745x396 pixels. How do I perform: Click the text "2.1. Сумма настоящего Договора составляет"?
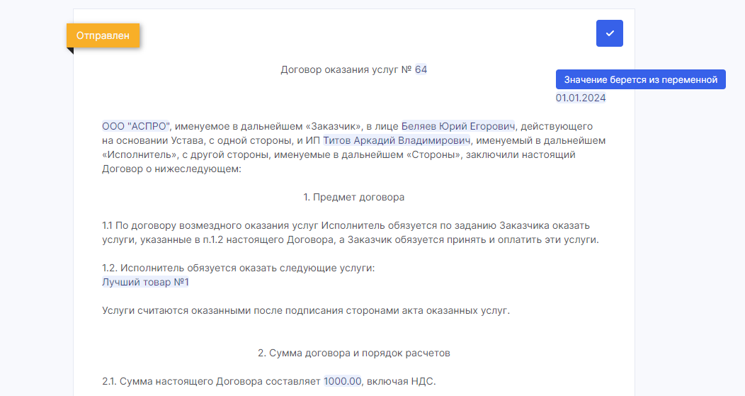pyautogui.click(x=212, y=381)
